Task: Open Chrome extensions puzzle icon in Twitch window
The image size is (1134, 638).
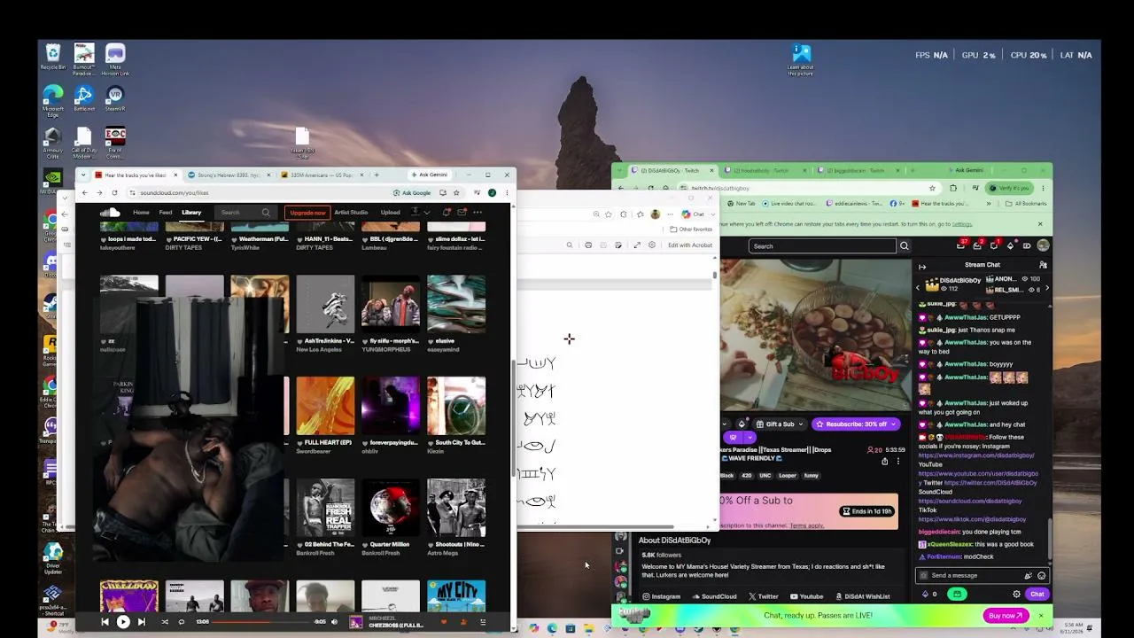Action: pos(953,188)
